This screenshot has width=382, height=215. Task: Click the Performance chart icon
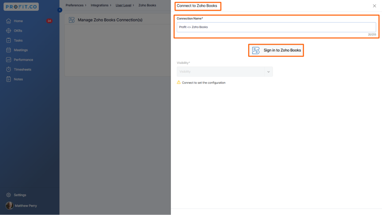pos(8,60)
